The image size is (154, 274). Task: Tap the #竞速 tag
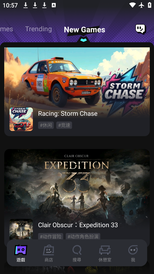[64, 125]
